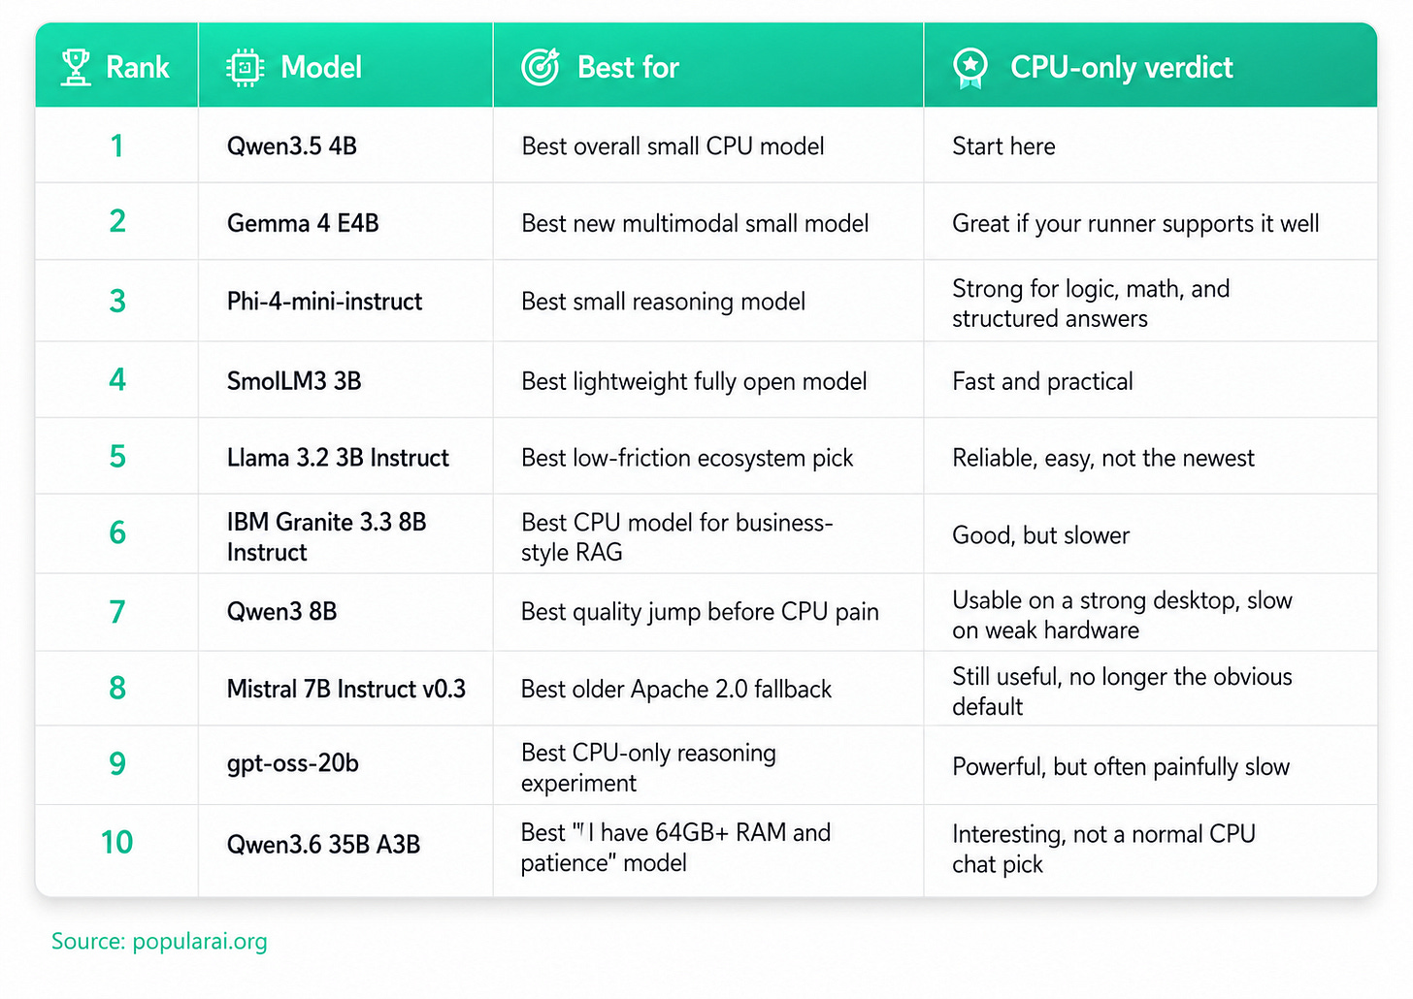Click the target icon beside Best for
This screenshot has height=999, width=1413.
tap(541, 67)
